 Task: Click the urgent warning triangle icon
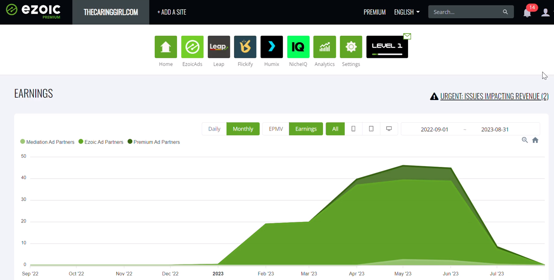click(434, 96)
